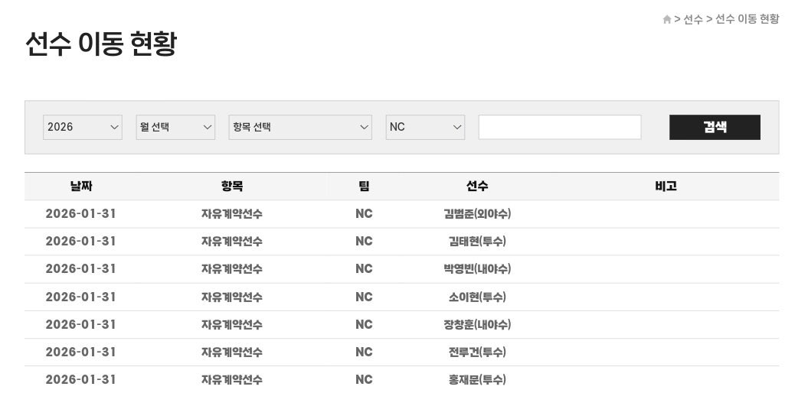Click the 팀 column header
Screen dimensions: 808x393
(364, 187)
